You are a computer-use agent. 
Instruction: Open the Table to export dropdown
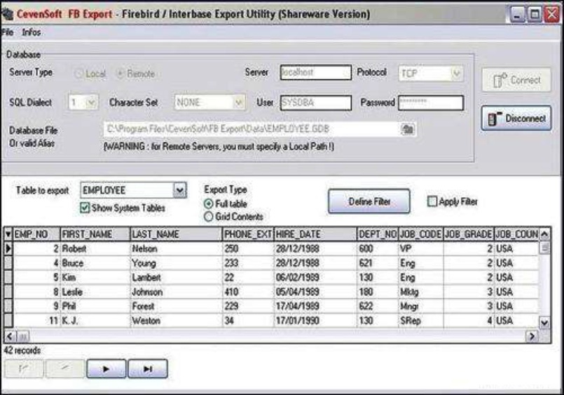180,190
